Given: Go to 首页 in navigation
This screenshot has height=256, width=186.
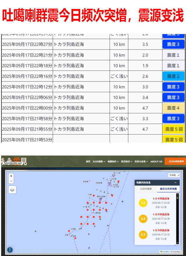Looking at the screenshot, I should click(88, 161).
